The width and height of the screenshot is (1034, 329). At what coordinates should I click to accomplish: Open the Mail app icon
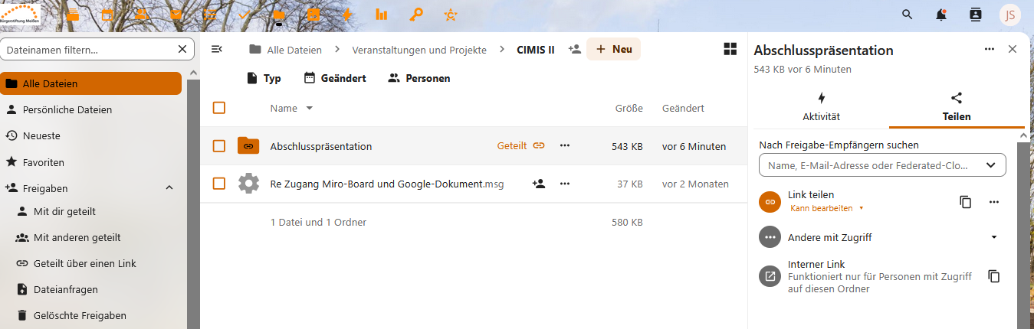click(x=176, y=15)
